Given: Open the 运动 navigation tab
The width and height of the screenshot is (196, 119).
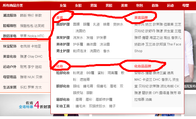Looking at the screenshot, I should (x=170, y=6).
